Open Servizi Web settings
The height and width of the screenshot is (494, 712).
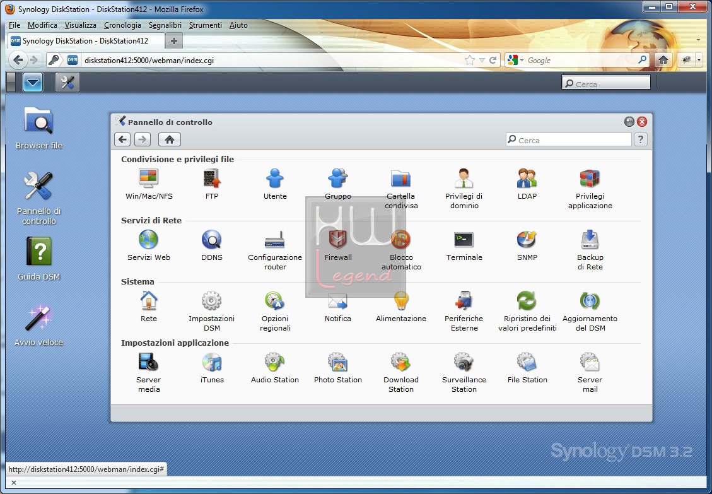coord(148,245)
